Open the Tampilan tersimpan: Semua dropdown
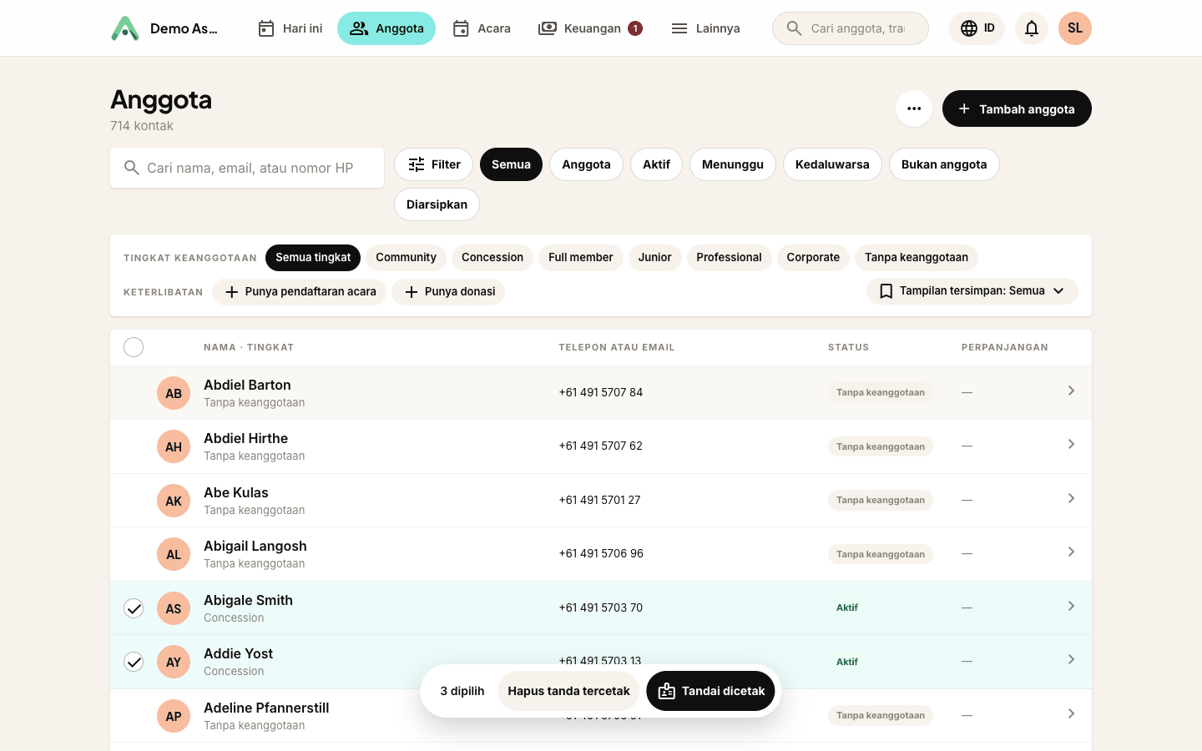The height and width of the screenshot is (751, 1202). tap(972, 291)
